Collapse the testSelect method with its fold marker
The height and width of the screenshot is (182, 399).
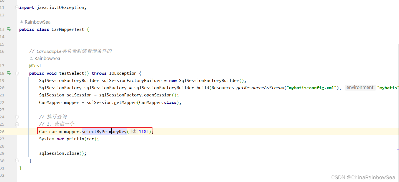[x=17, y=73]
